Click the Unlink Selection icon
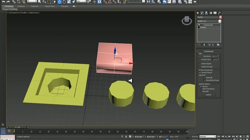 click(x=19, y=2)
